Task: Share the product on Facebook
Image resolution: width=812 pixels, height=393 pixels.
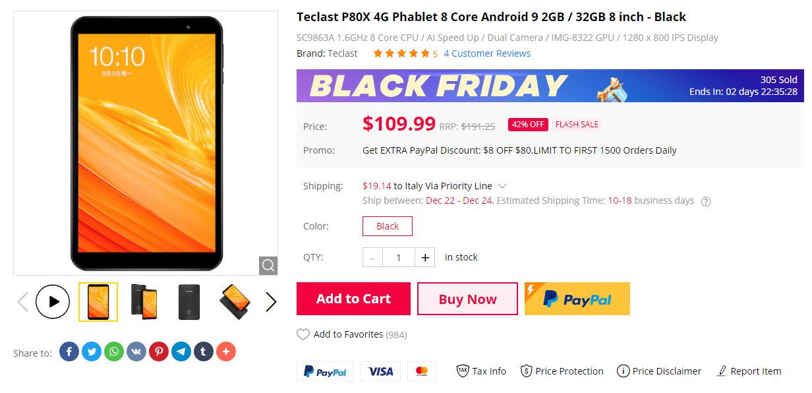Action: click(x=69, y=351)
